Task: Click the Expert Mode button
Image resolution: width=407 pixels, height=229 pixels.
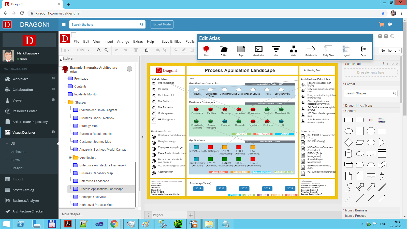Action: click(x=162, y=24)
